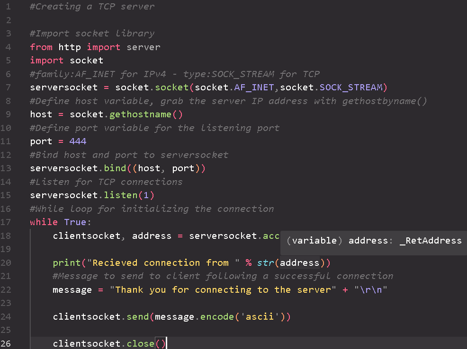Screen dimensions: 467x349
Task: Click the 'ascii' string argument
Action: (x=260, y=316)
